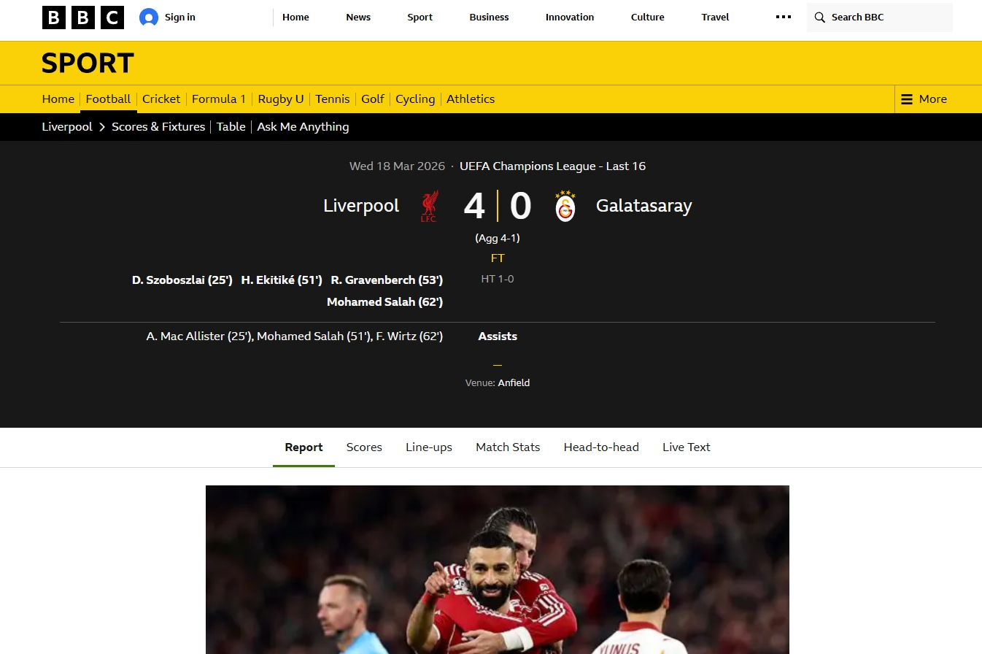Image resolution: width=982 pixels, height=654 pixels.
Task: Click the Sign in user icon
Action: (149, 18)
